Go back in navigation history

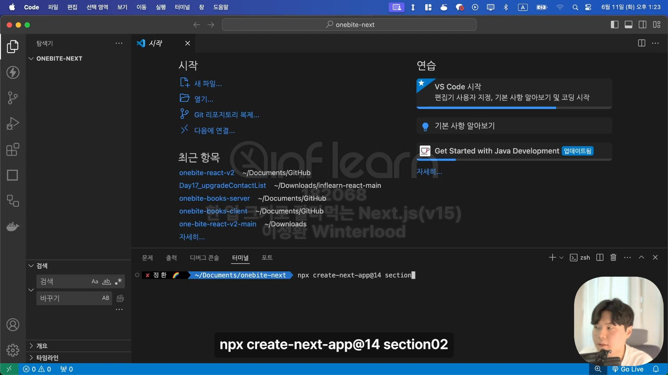pyautogui.click(x=197, y=25)
